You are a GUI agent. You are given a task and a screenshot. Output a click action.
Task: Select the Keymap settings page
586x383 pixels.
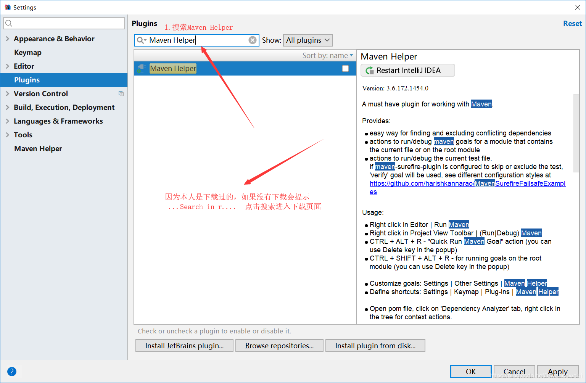tap(27, 52)
